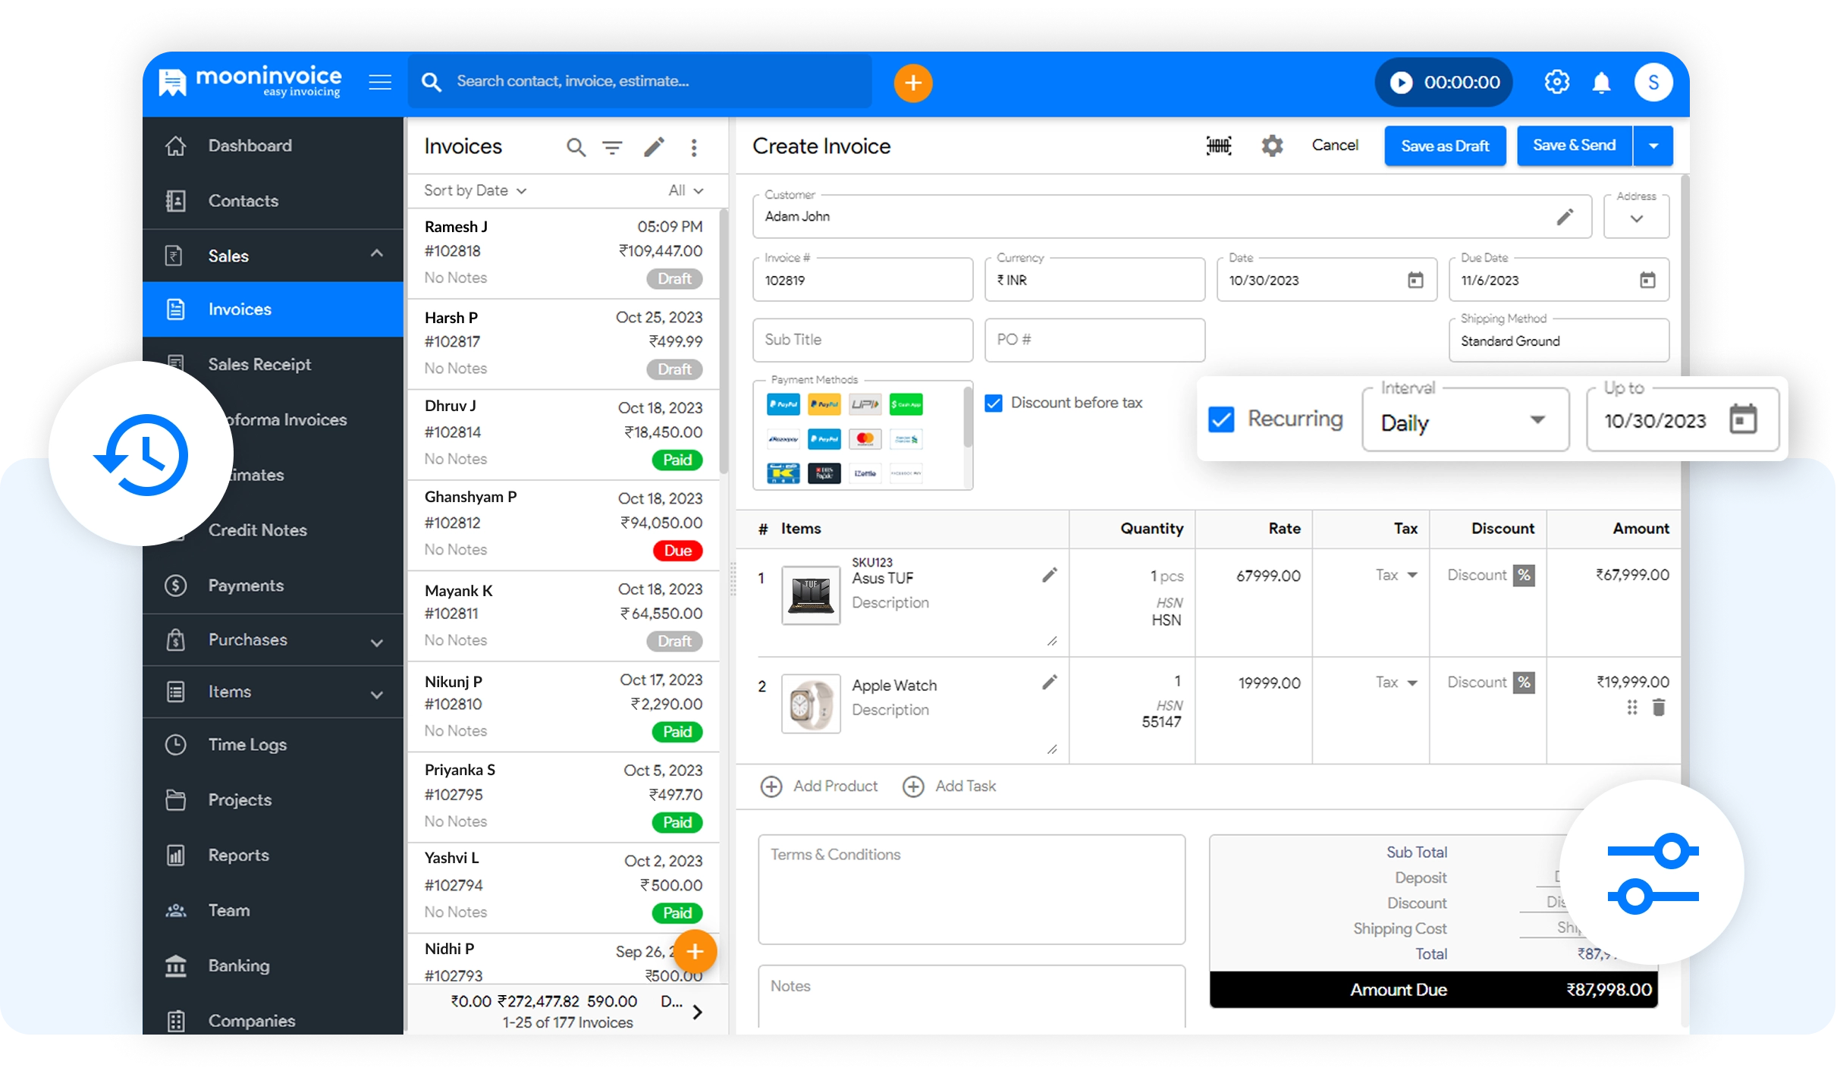Go to Reports in sidebar
This screenshot has height=1074, width=1837.
tap(238, 855)
